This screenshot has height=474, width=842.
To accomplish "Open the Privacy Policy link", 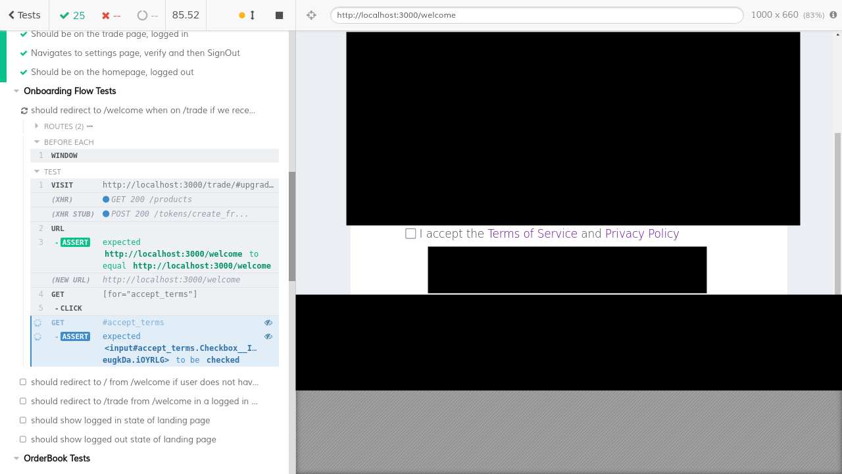I will click(x=642, y=233).
